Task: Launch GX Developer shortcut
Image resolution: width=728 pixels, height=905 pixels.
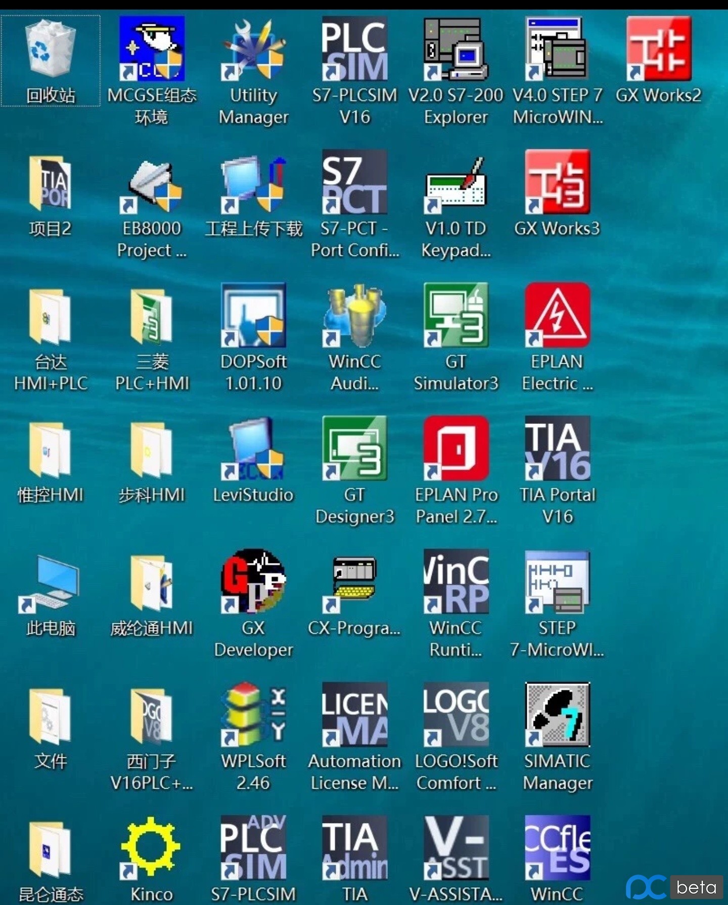Action: coord(253,581)
